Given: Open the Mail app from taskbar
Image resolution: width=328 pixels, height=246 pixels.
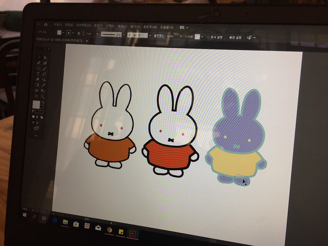Looking at the screenshot, I should 98,228.
